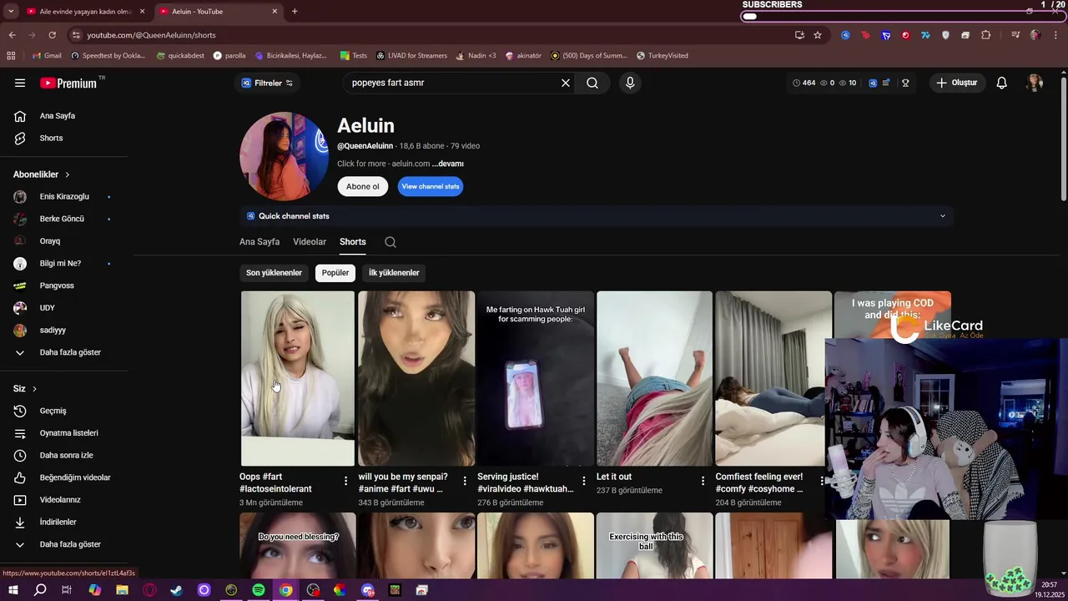The height and width of the screenshot is (601, 1068).
Task: Open the account avatar menu on YouTube
Action: [1035, 83]
